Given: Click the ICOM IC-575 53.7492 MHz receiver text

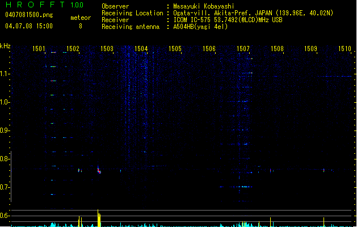Looking at the screenshot, I should click(228, 20).
